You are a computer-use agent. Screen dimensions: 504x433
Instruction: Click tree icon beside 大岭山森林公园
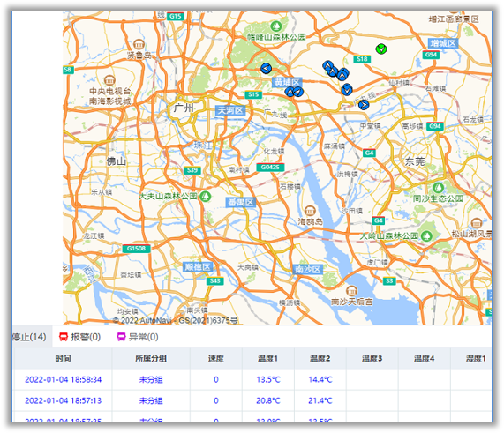(426, 235)
